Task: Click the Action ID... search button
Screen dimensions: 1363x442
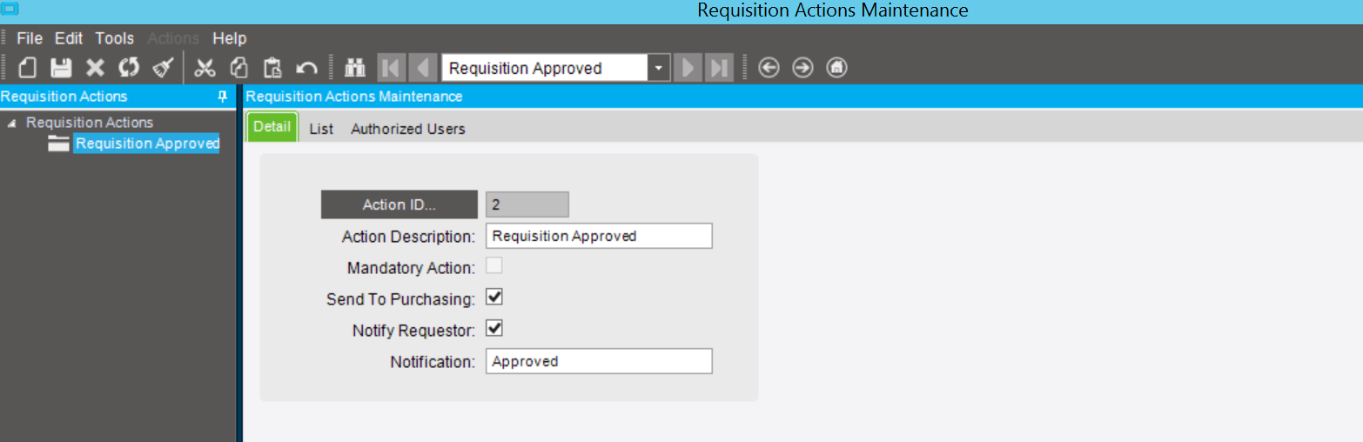Action: tap(399, 204)
